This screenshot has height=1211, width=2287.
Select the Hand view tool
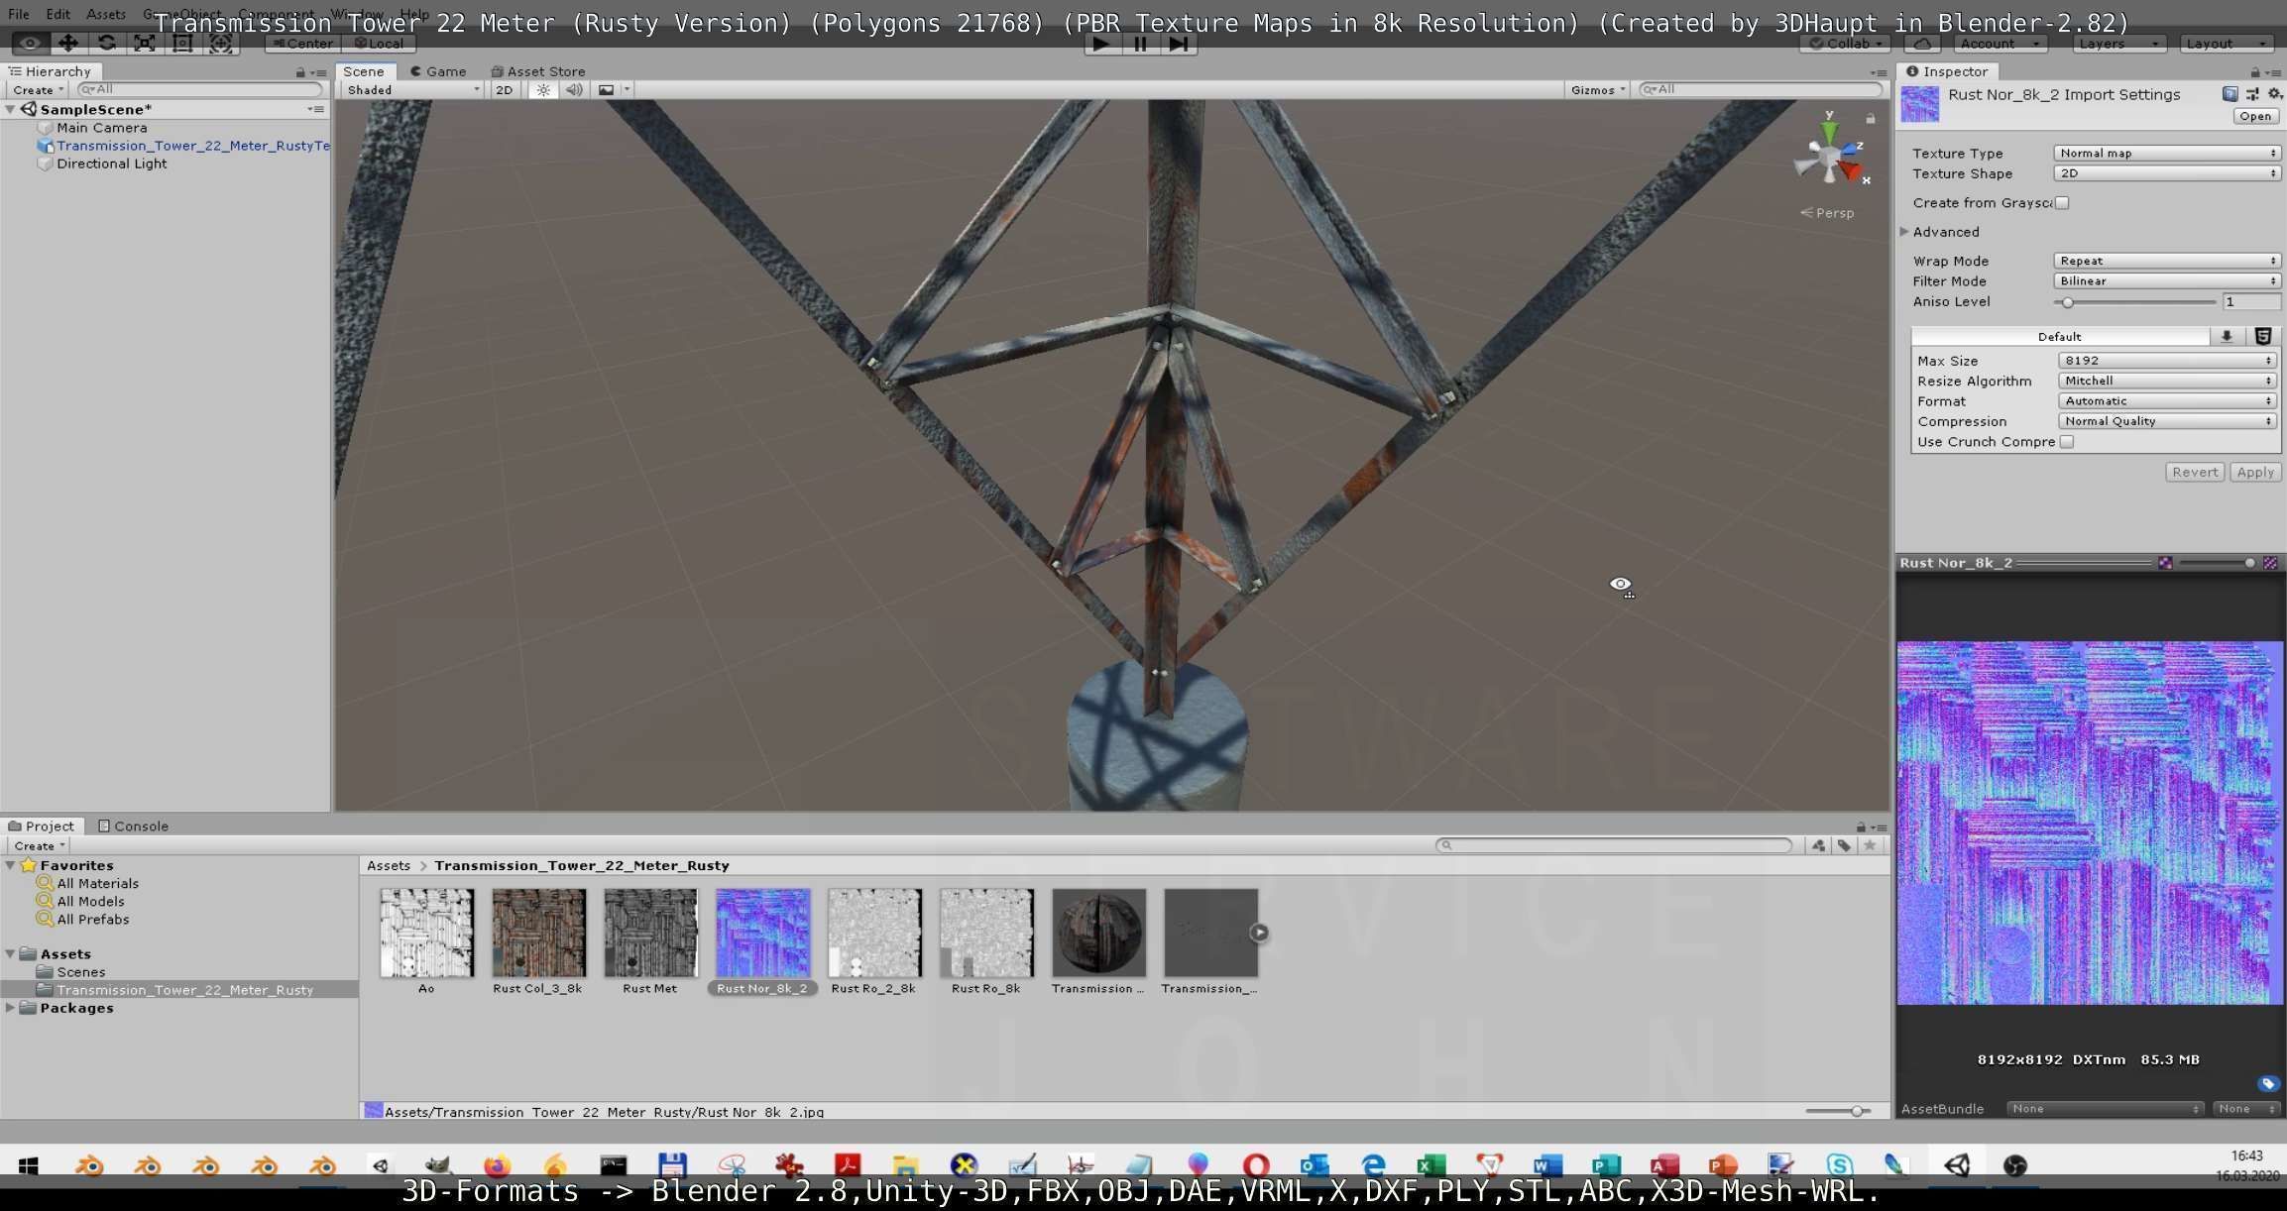pyautogui.click(x=30, y=44)
